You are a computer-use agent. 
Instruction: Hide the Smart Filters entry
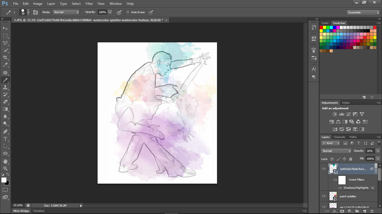335,180
